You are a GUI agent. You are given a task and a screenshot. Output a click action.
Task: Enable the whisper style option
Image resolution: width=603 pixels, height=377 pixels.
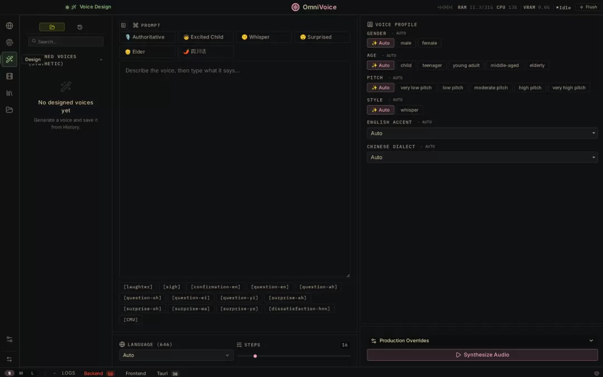point(409,110)
